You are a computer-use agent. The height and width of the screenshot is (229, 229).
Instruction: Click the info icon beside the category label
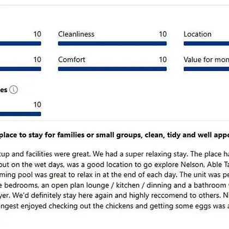coord(14,90)
